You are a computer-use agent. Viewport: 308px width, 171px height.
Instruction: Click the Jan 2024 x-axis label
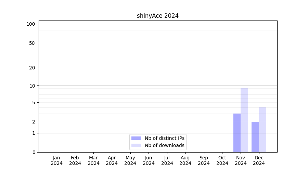tap(57, 160)
